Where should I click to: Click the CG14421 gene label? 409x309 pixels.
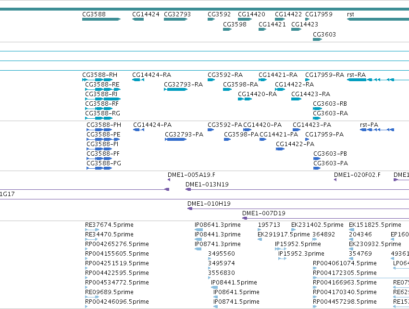coord(272,25)
